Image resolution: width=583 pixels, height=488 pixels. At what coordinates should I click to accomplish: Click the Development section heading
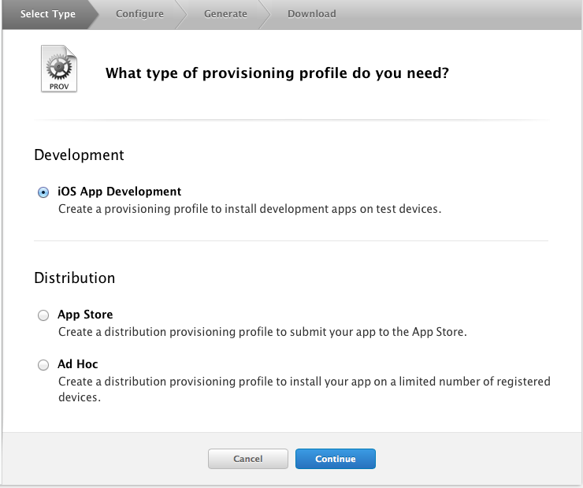click(79, 155)
